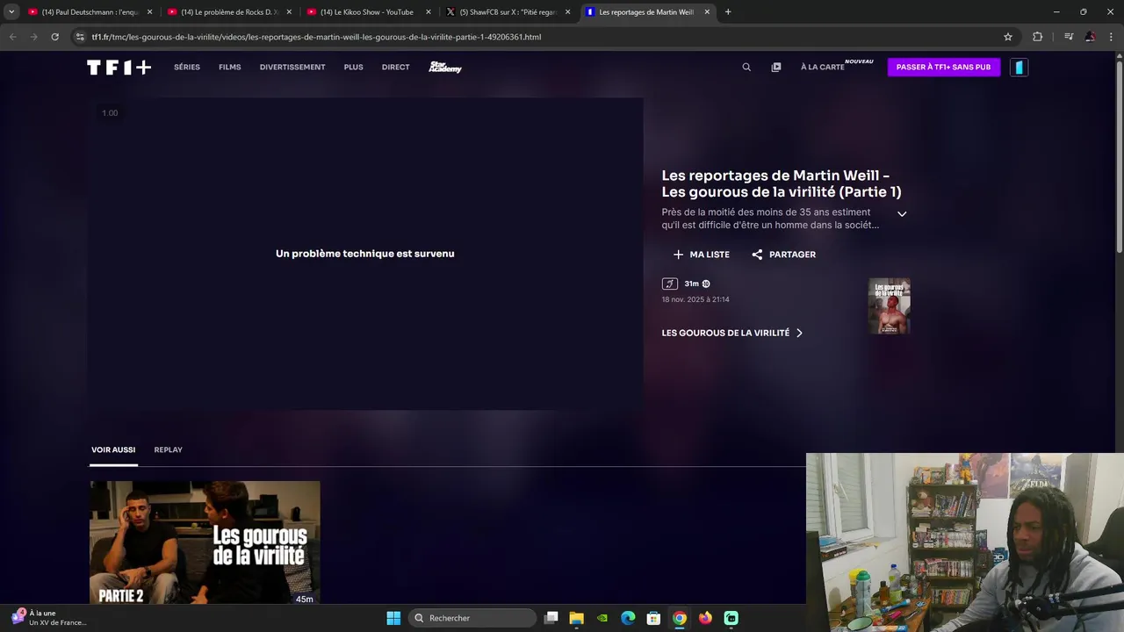View site information icon in address bar
1124x632 pixels.
pyautogui.click(x=80, y=37)
